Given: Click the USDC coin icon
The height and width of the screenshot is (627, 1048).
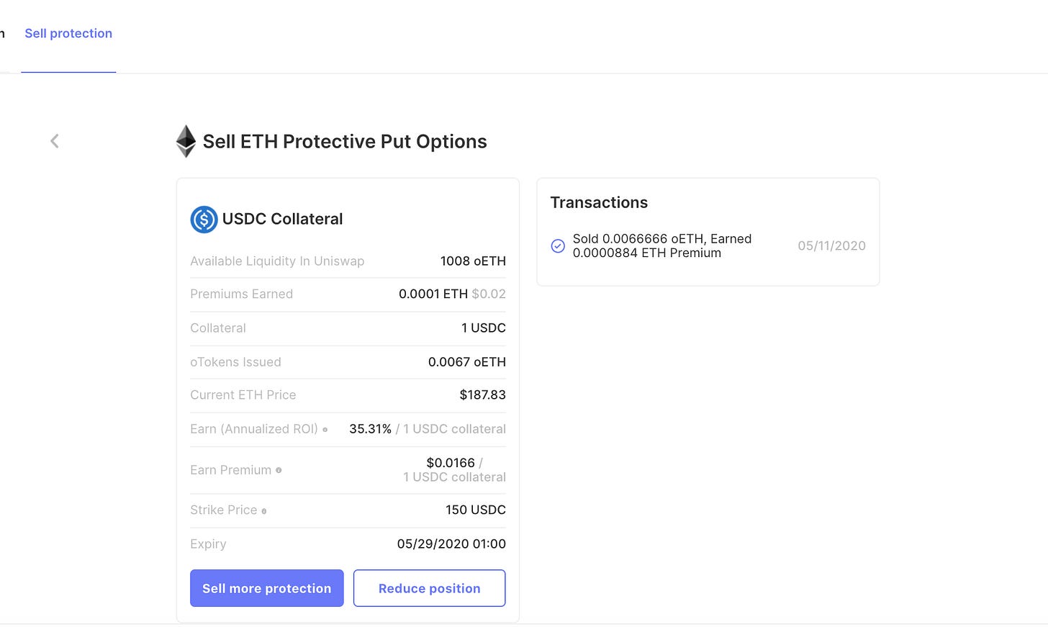Looking at the screenshot, I should [x=204, y=220].
